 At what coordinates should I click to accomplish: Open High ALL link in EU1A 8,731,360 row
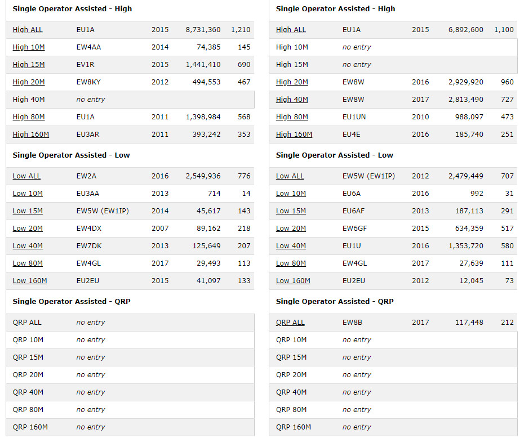point(28,30)
